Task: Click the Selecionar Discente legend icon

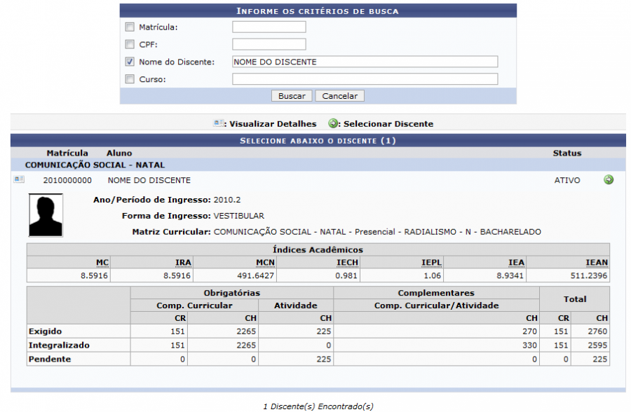Action: tap(333, 123)
